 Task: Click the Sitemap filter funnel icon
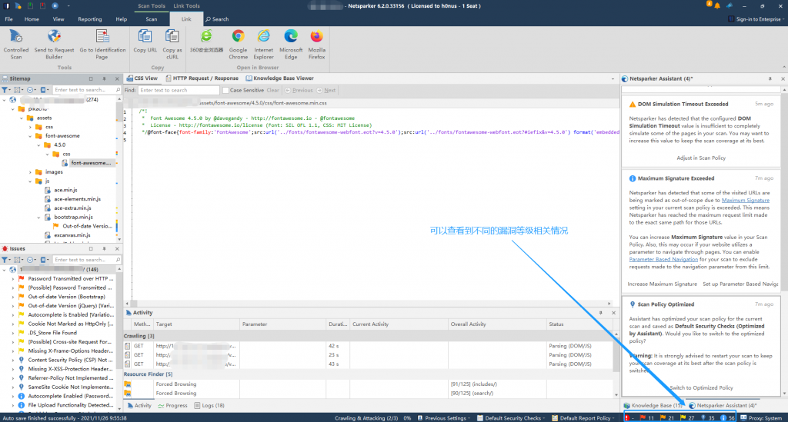[5, 90]
